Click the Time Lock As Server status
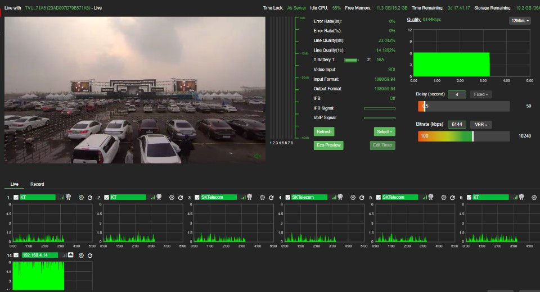The image size is (540, 292). point(296,8)
